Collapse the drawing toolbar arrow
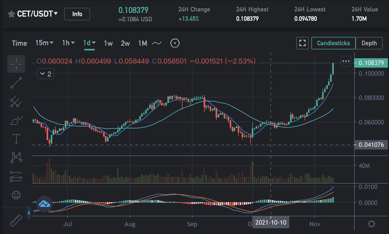This screenshot has width=389, height=234. click(29, 213)
